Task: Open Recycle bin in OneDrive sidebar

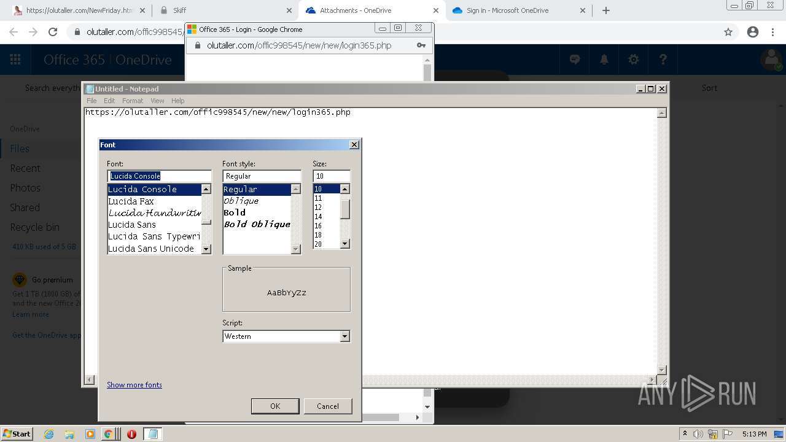Action: point(34,227)
